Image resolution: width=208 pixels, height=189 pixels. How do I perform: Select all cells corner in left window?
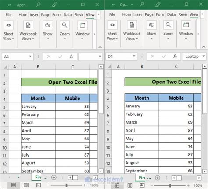[x=5, y=67]
